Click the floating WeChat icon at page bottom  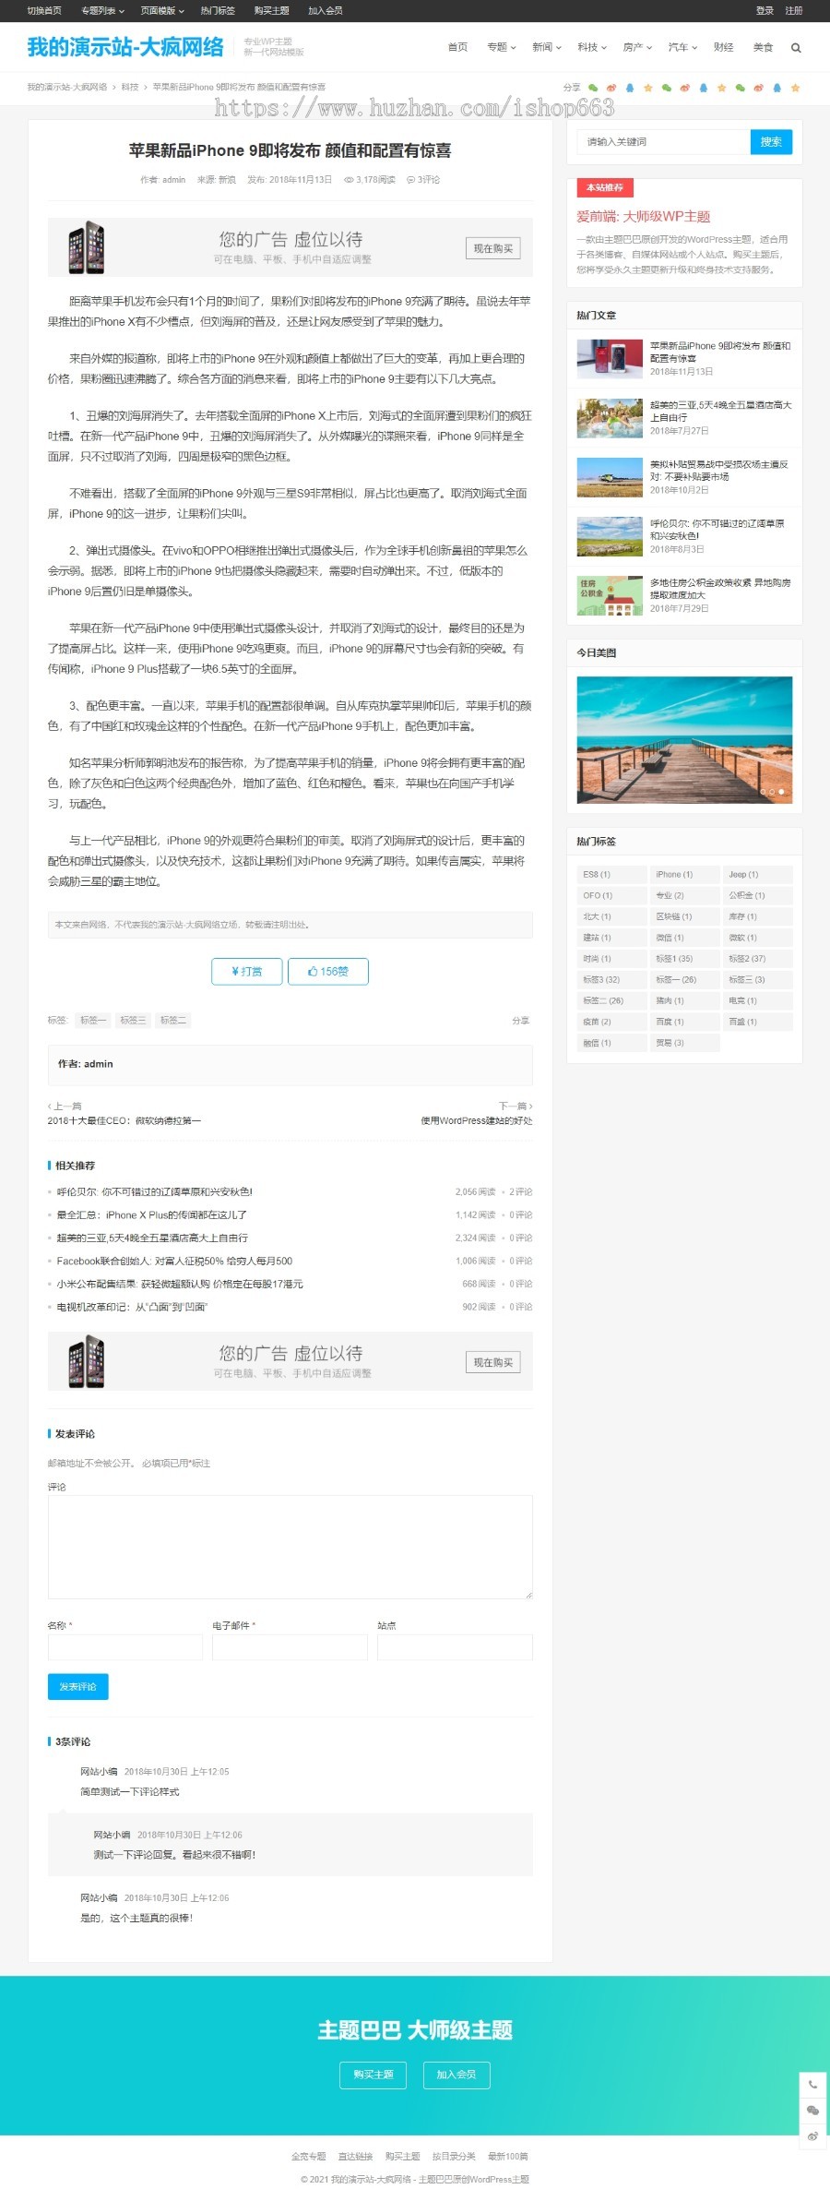(x=812, y=2111)
